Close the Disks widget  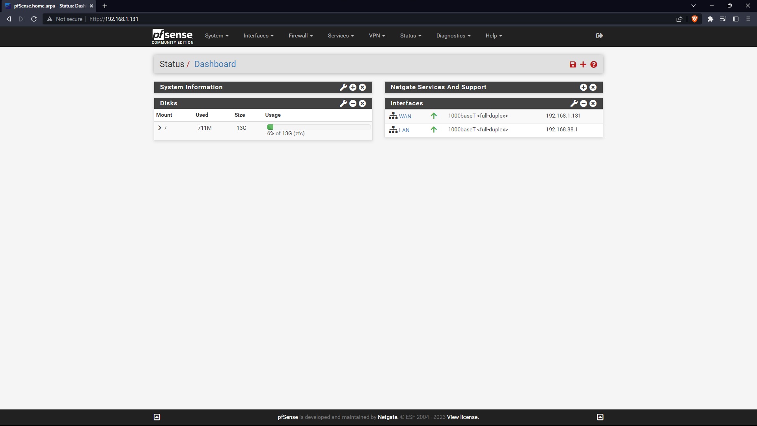(x=362, y=103)
